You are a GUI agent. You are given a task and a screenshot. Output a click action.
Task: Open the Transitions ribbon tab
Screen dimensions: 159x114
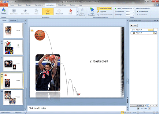tap(39, 5)
